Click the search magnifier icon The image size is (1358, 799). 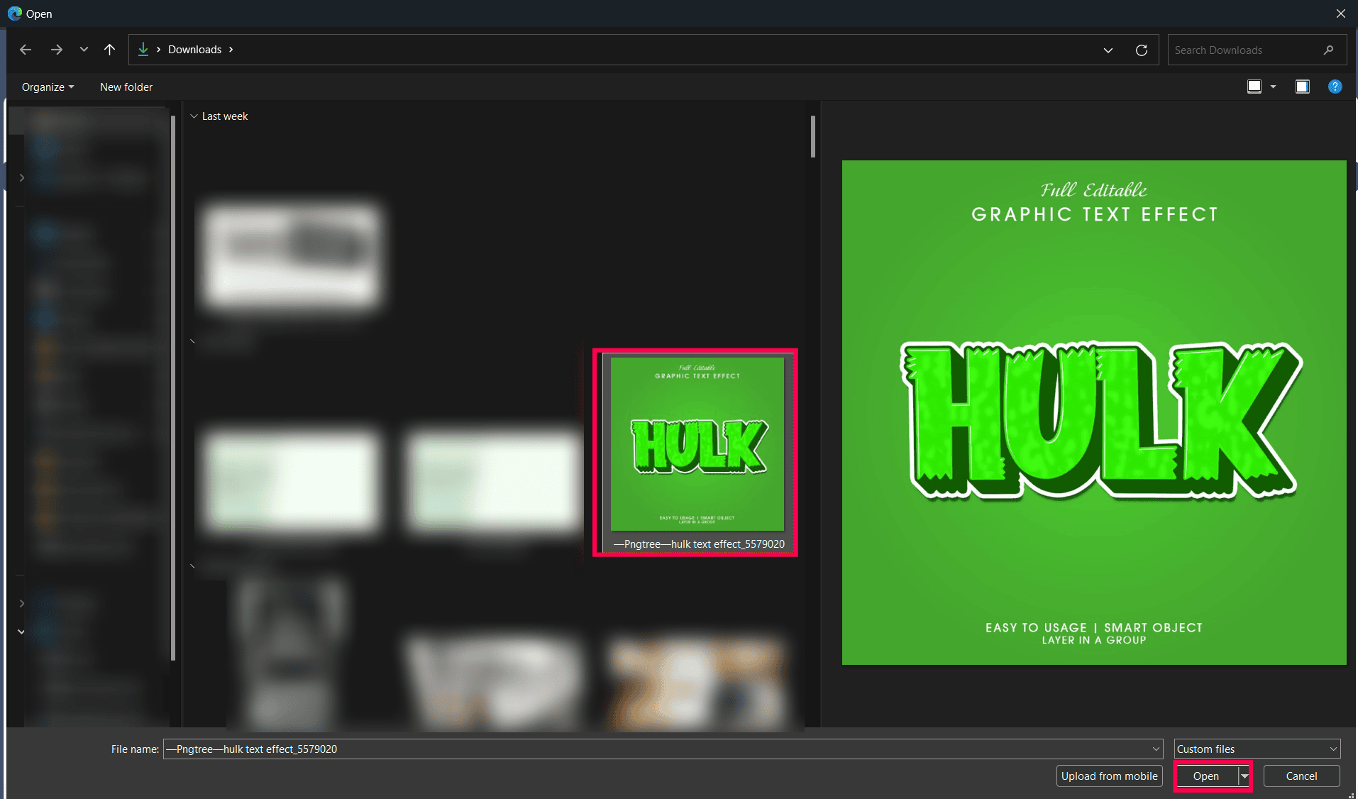click(x=1329, y=50)
